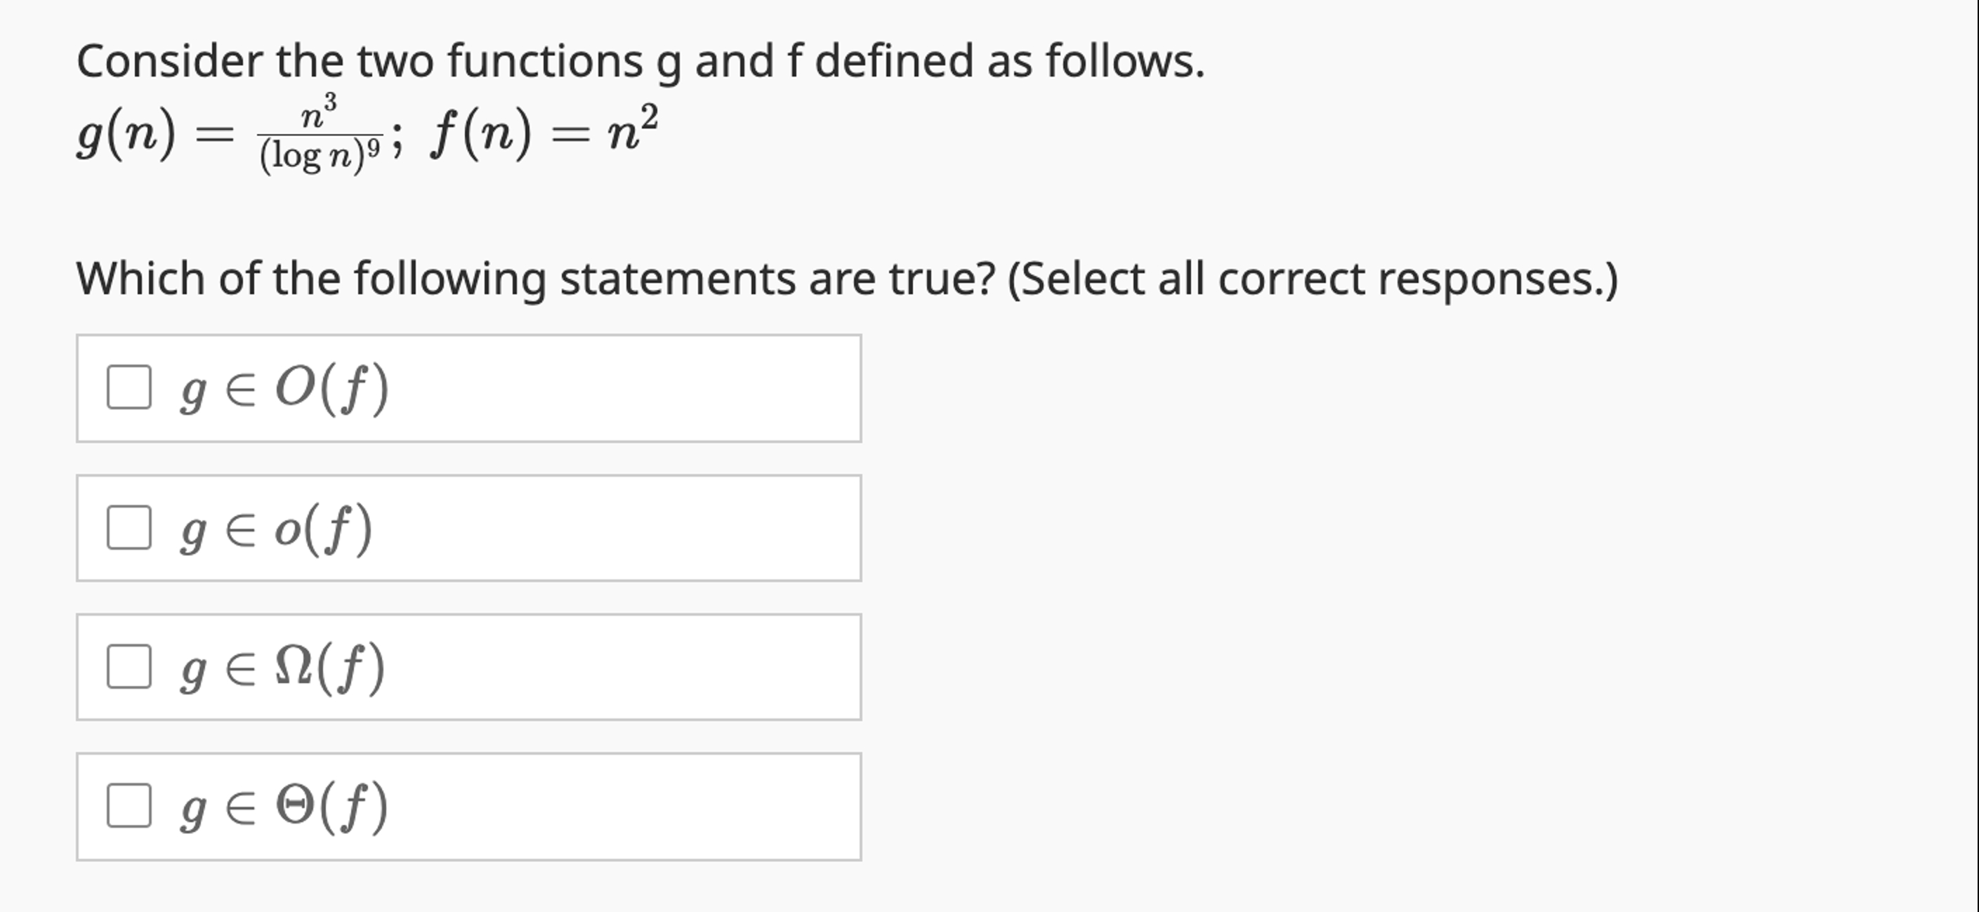Click the label text g ∈ O(f)

[x=284, y=389]
